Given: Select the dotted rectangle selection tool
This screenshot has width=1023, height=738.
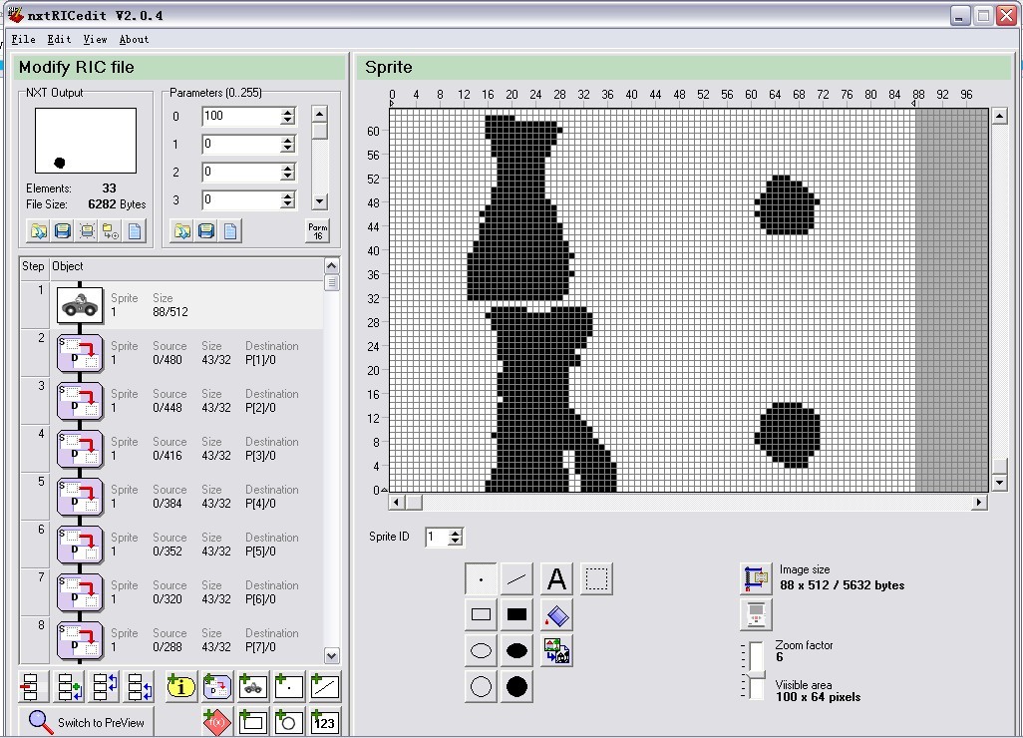Looking at the screenshot, I should tap(596, 578).
